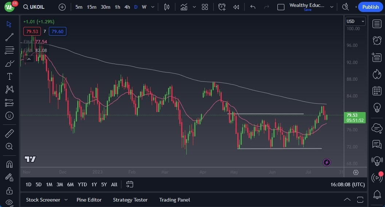Expand the timeframe interval chevron after W

pos(152,7)
